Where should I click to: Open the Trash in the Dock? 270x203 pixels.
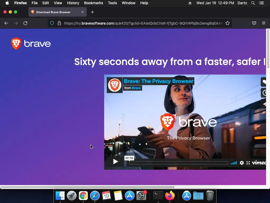pos(210,195)
